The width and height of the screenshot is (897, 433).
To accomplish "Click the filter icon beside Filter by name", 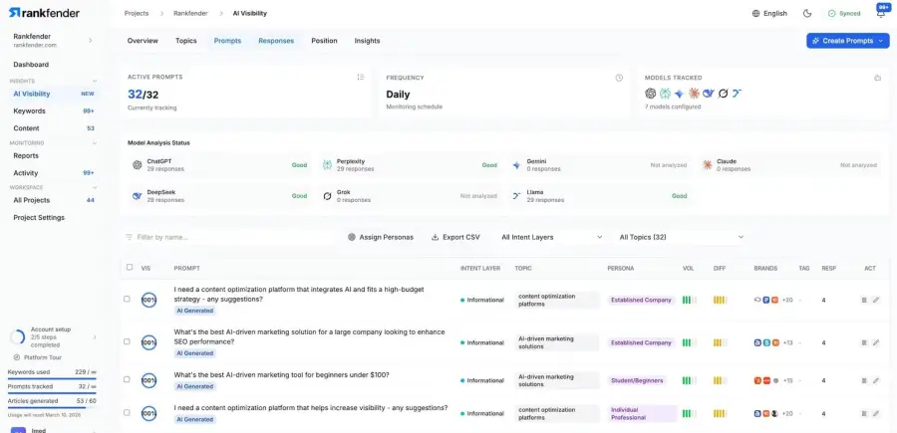I will point(129,237).
